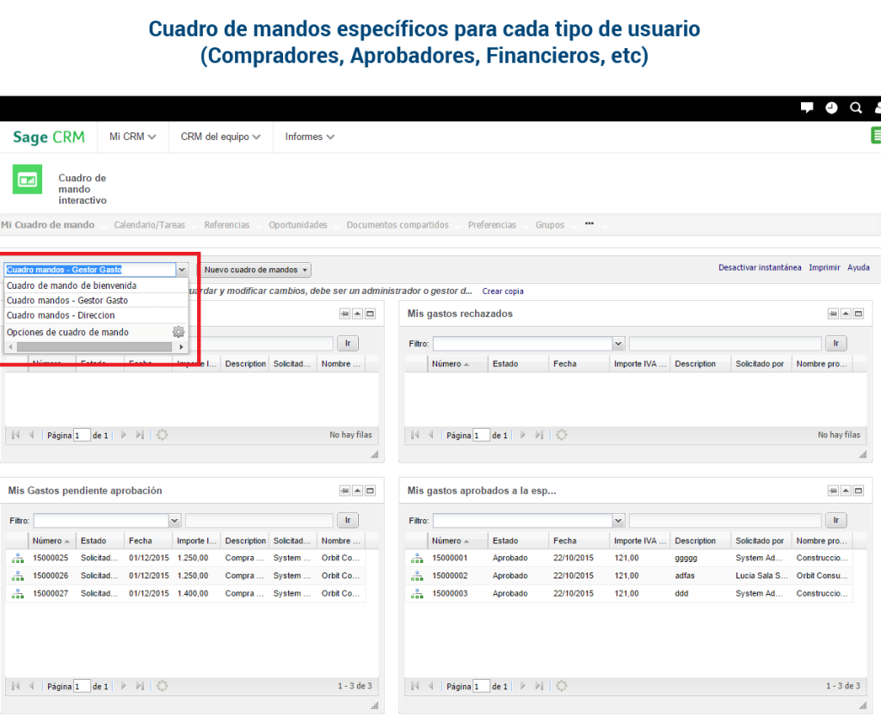Switch to the Calendario/Tareas tab
Viewport: 881px width, 728px height.
coord(150,223)
